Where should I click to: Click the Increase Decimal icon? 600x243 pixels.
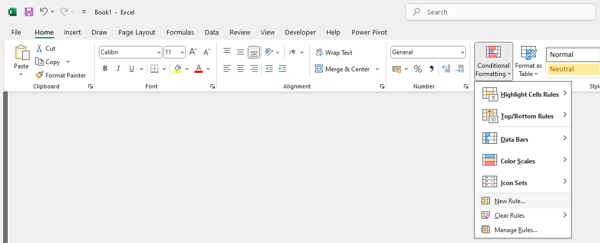tap(446, 69)
